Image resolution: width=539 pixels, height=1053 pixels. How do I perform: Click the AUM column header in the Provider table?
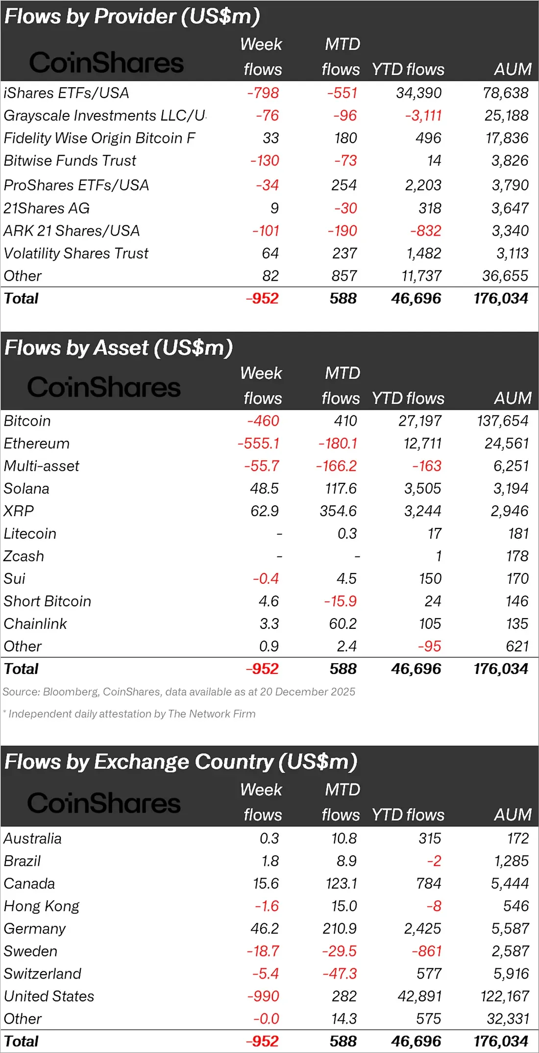513,69
